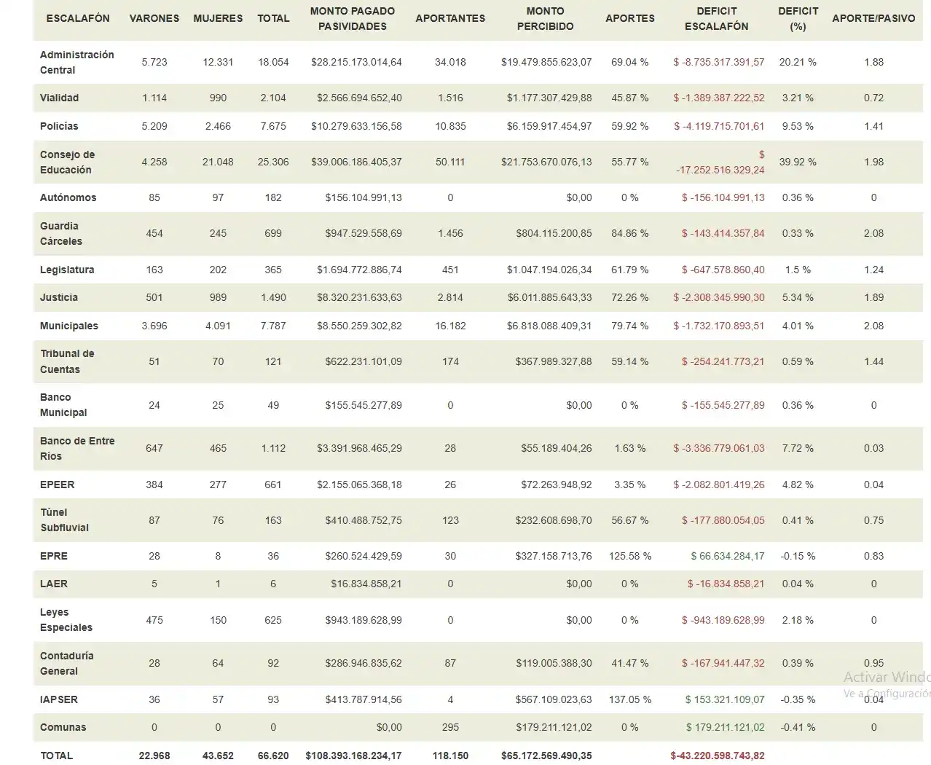Click the MONTO PAGADO PASIVIDADES header
Viewport: 931px width, 765px height.
[x=353, y=19]
